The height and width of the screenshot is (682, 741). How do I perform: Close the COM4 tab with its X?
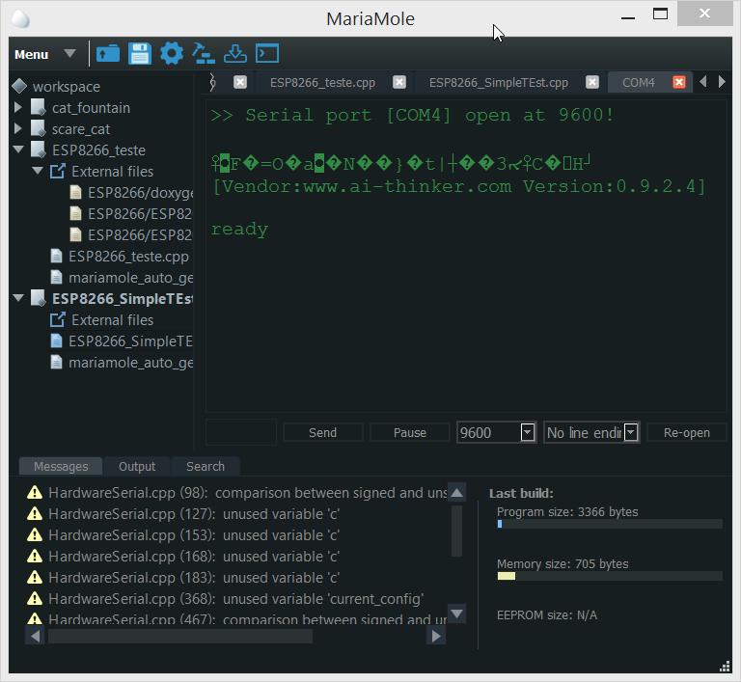tap(679, 83)
